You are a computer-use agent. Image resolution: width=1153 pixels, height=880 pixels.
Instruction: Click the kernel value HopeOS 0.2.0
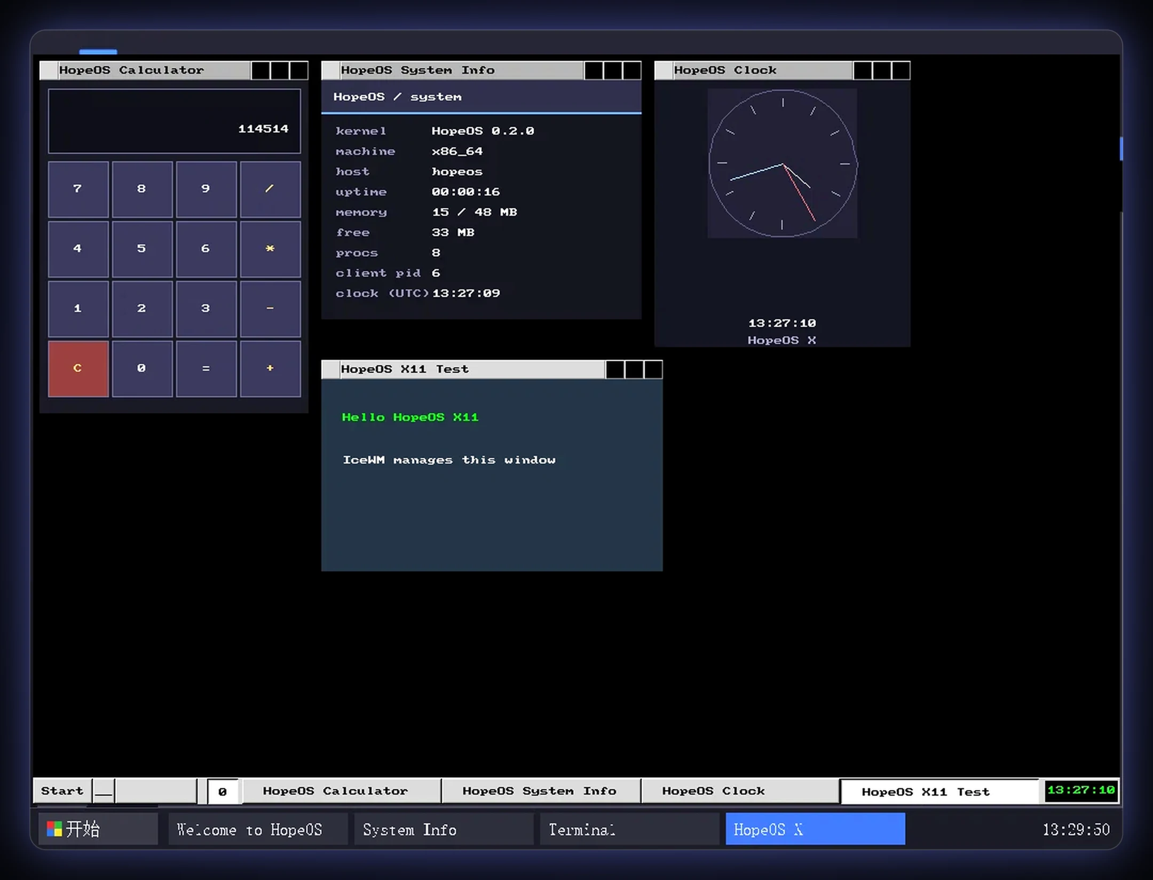483,131
